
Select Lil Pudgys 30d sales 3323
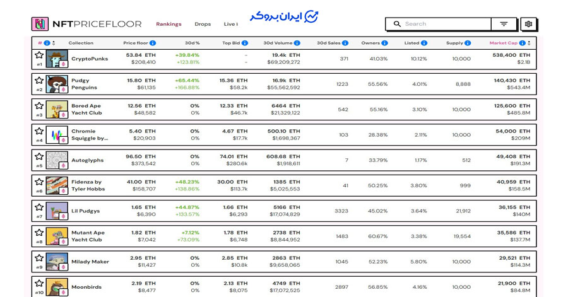tap(341, 211)
